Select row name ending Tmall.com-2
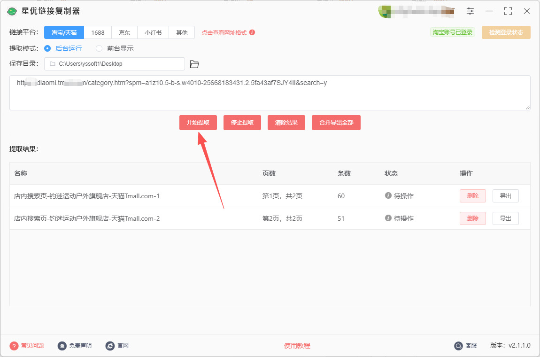540x357 pixels. pyautogui.click(x=87, y=218)
